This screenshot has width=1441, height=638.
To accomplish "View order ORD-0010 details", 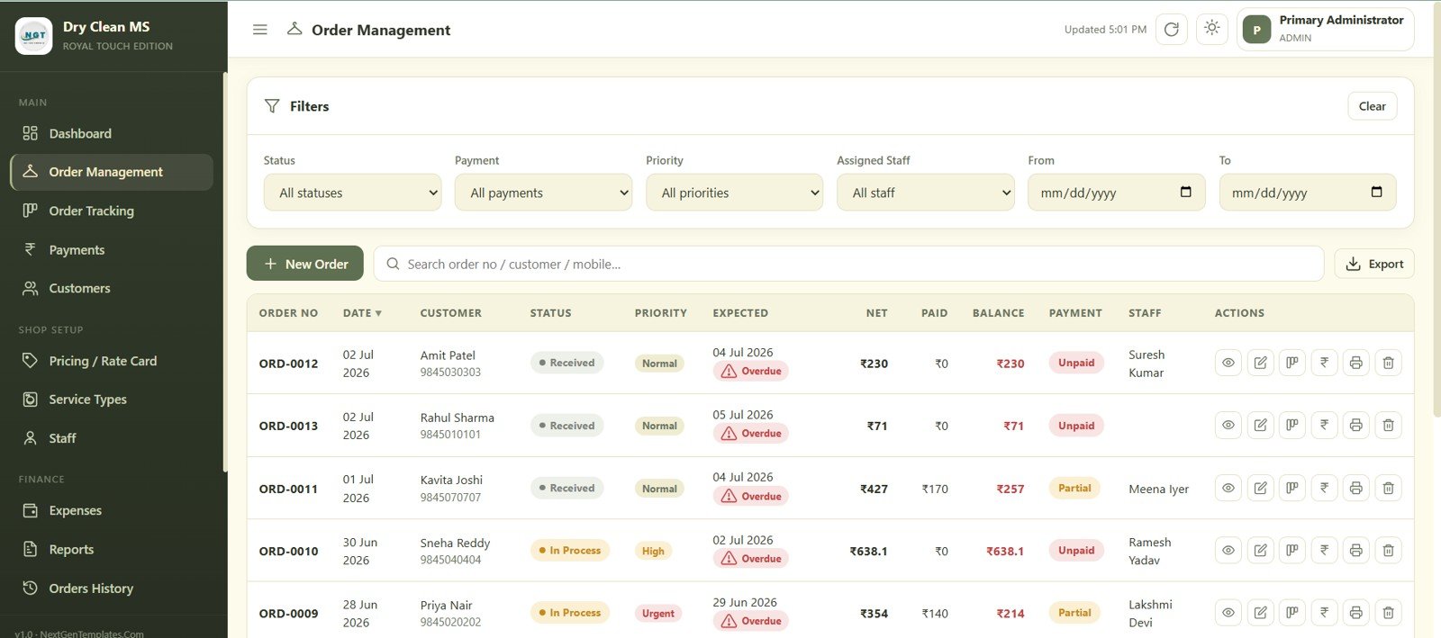I will tap(1228, 550).
